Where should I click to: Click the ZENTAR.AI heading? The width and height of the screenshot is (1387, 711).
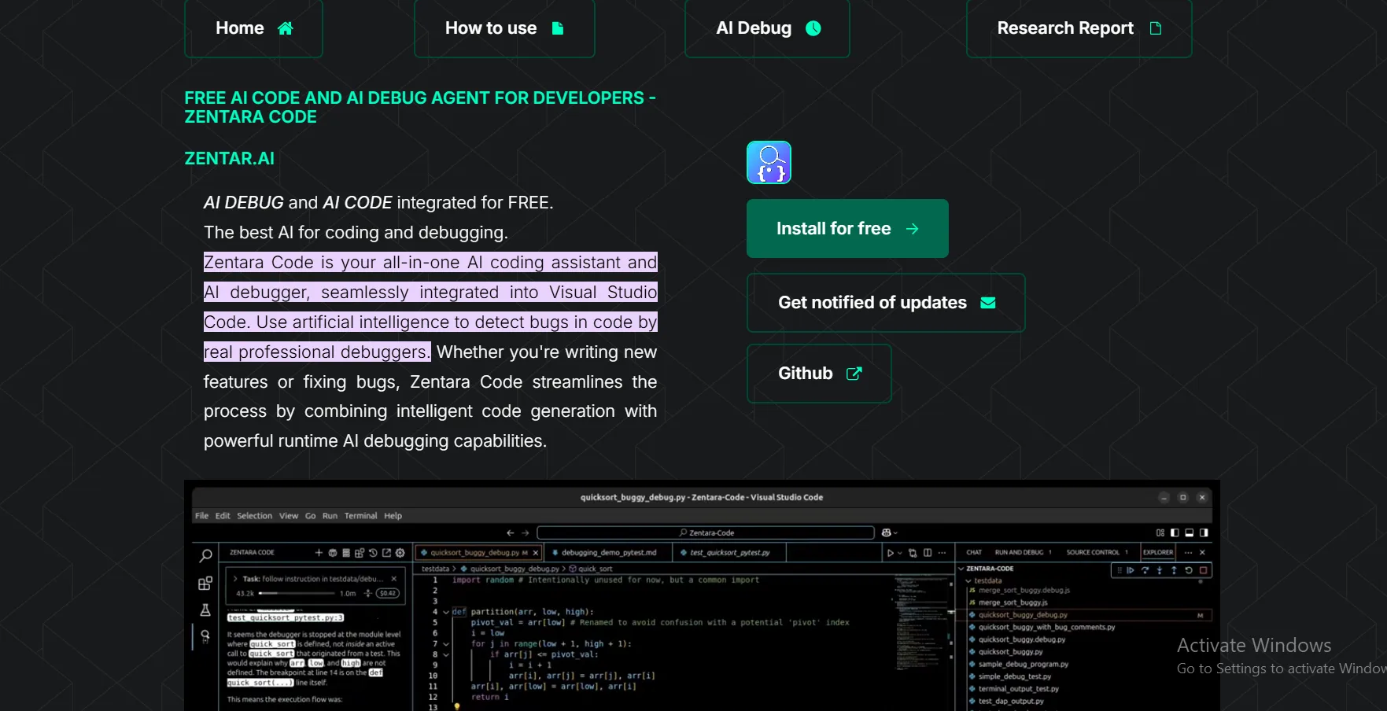pyautogui.click(x=229, y=158)
